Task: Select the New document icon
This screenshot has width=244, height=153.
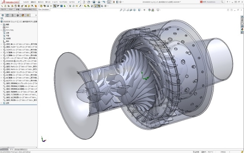Action: (84, 2)
